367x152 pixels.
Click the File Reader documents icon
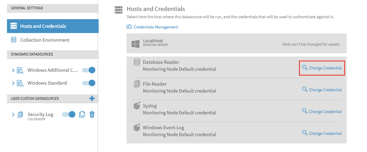point(137,84)
